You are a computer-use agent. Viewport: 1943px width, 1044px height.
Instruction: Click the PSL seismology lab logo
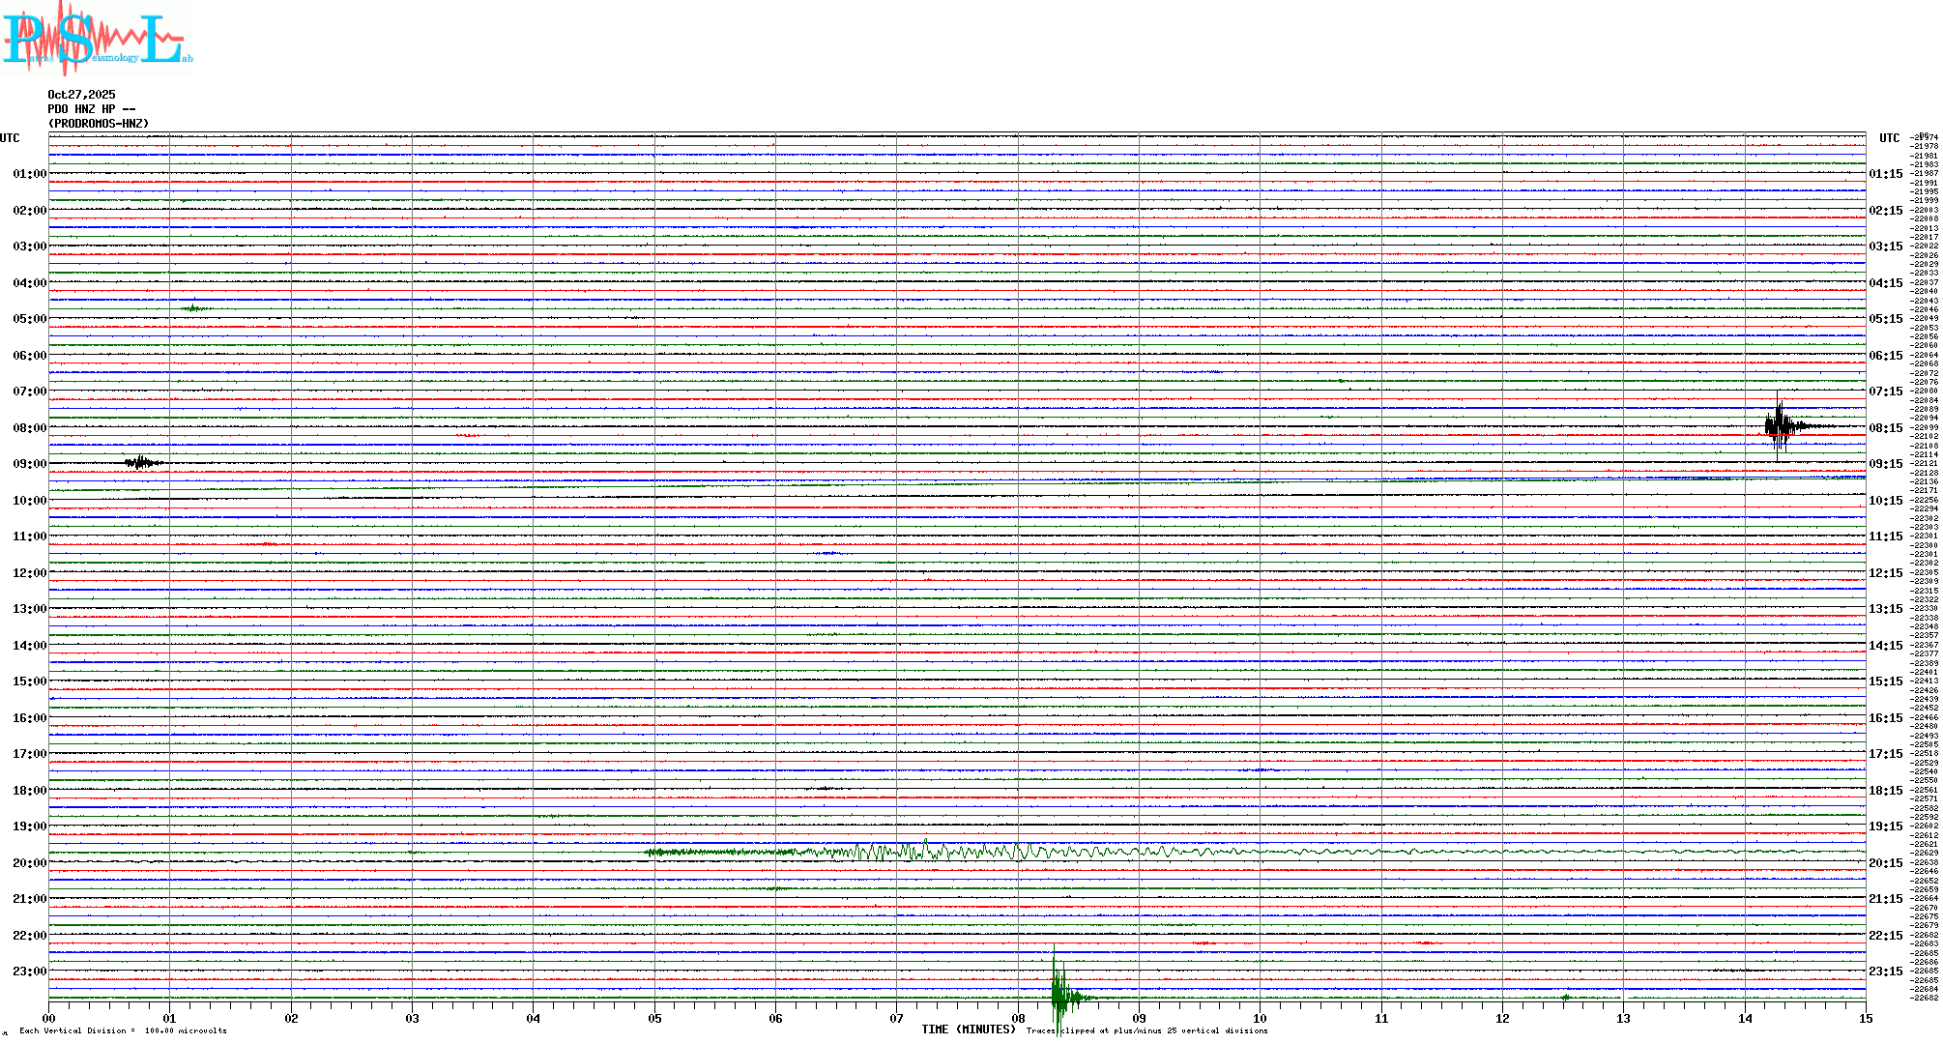pos(97,41)
